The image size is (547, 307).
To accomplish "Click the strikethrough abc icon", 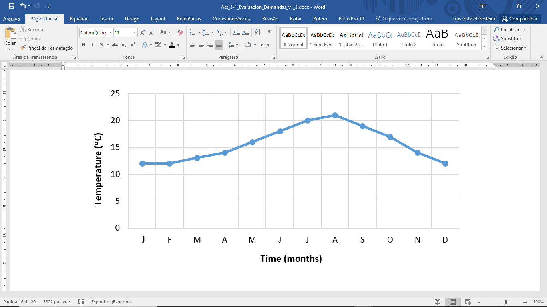I will pyautogui.click(x=115, y=45).
